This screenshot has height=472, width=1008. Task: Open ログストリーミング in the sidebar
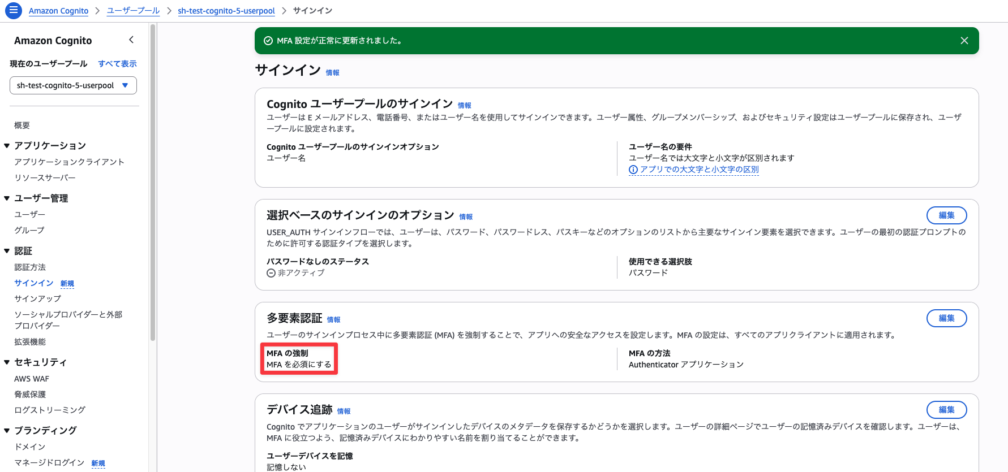pyautogui.click(x=50, y=410)
